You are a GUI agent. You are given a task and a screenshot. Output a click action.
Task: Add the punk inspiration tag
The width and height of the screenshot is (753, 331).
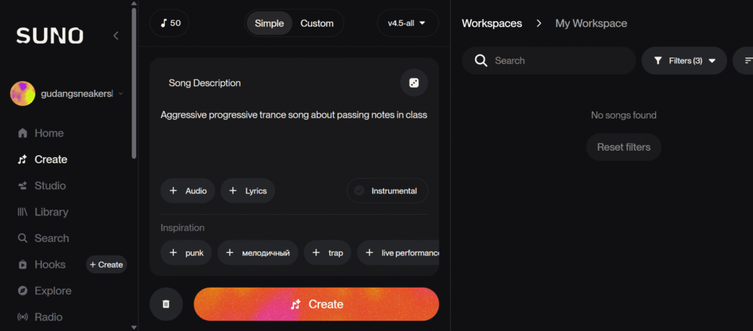(187, 252)
